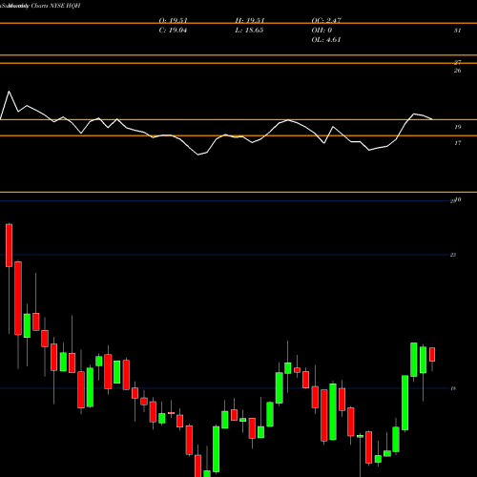Screen dimensions: 477x477
Task: Click the '26' price axis label
Action: (457, 71)
